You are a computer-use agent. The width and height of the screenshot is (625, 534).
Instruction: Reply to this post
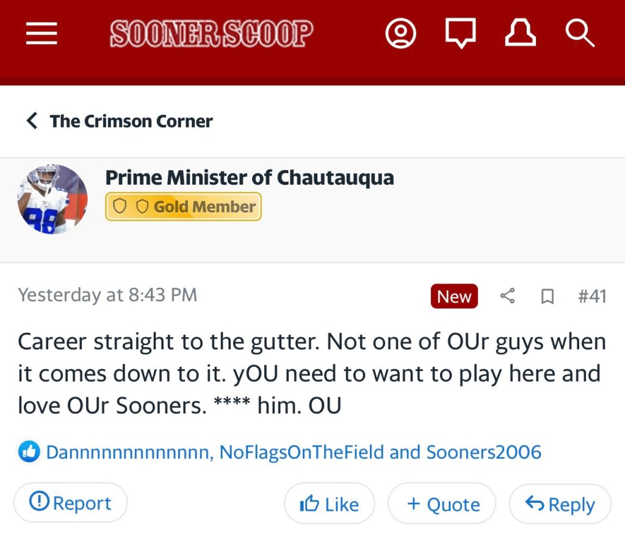point(560,504)
